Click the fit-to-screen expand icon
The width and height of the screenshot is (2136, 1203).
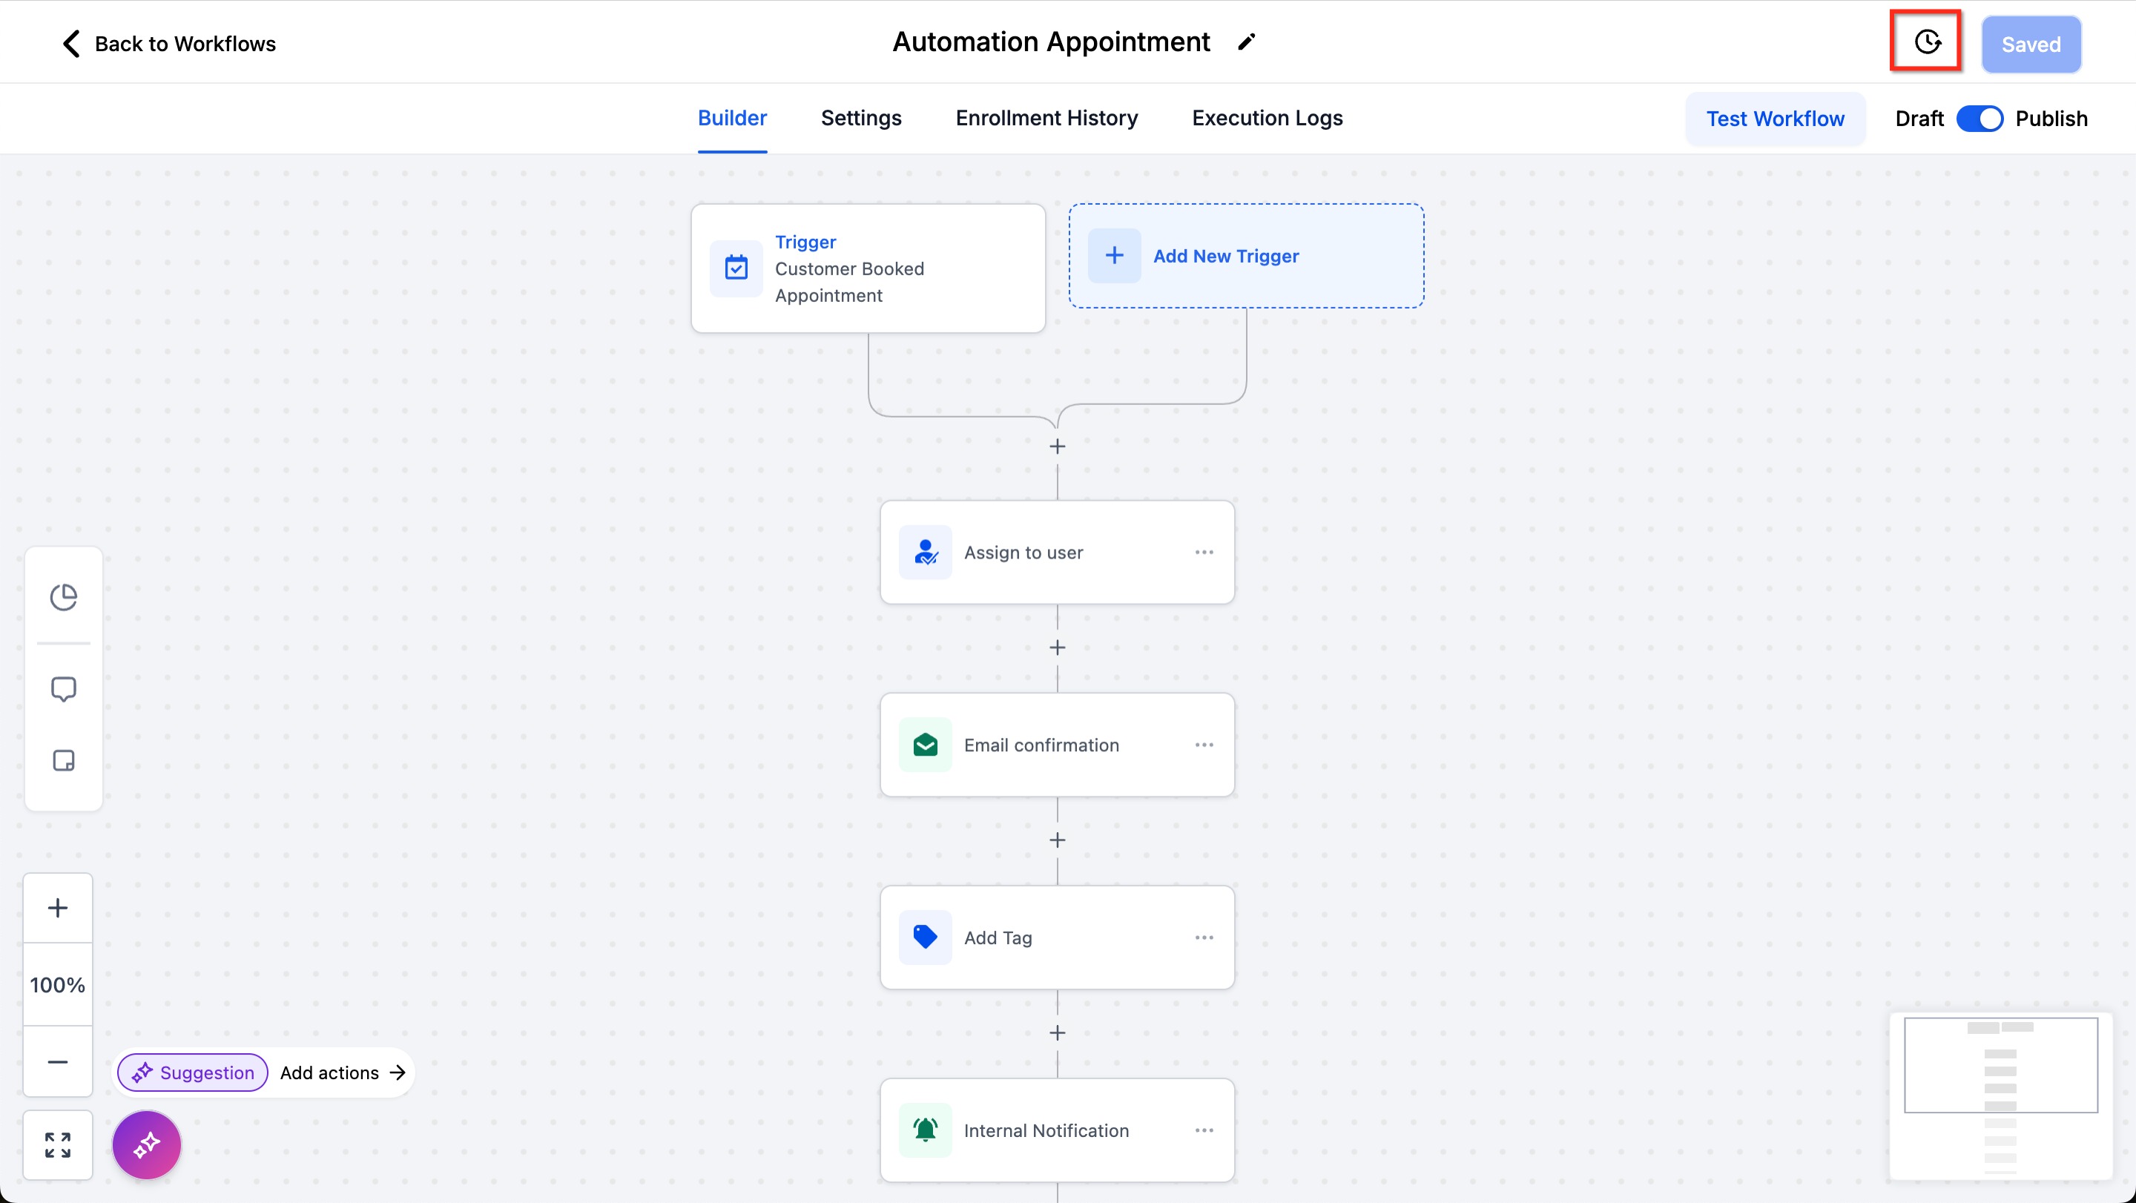pos(57,1145)
